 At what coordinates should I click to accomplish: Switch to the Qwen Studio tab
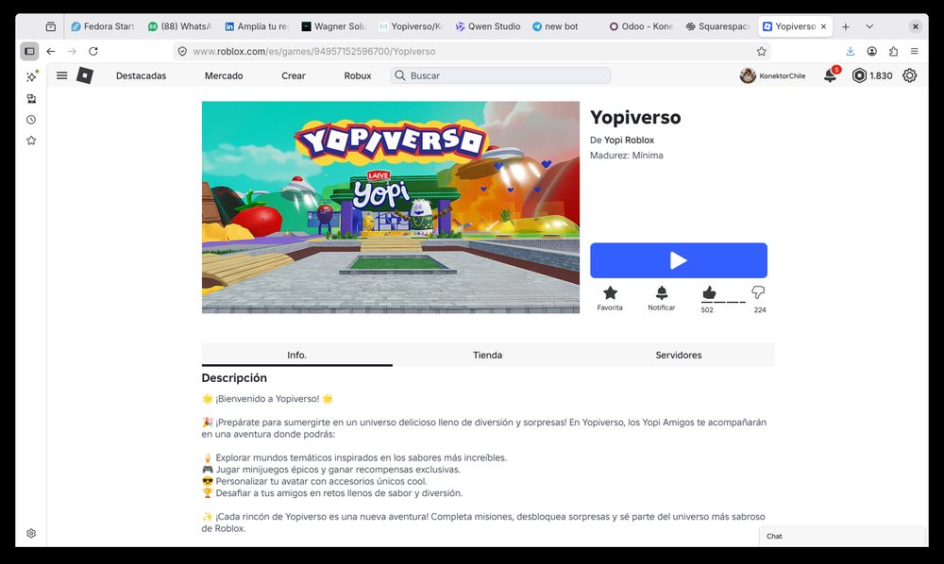tap(488, 26)
